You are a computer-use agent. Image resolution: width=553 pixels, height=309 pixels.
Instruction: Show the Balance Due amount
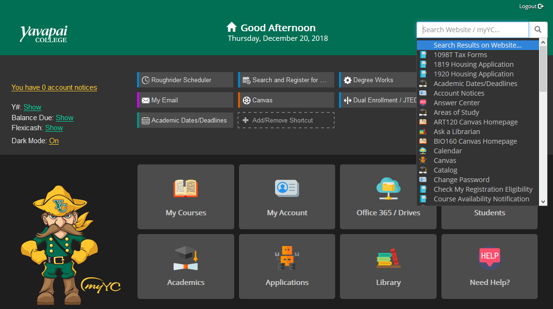[64, 117]
